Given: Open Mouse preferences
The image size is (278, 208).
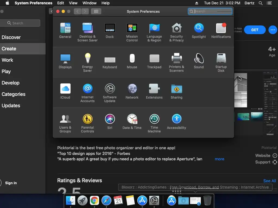Looking at the screenshot, I should click(132, 61).
